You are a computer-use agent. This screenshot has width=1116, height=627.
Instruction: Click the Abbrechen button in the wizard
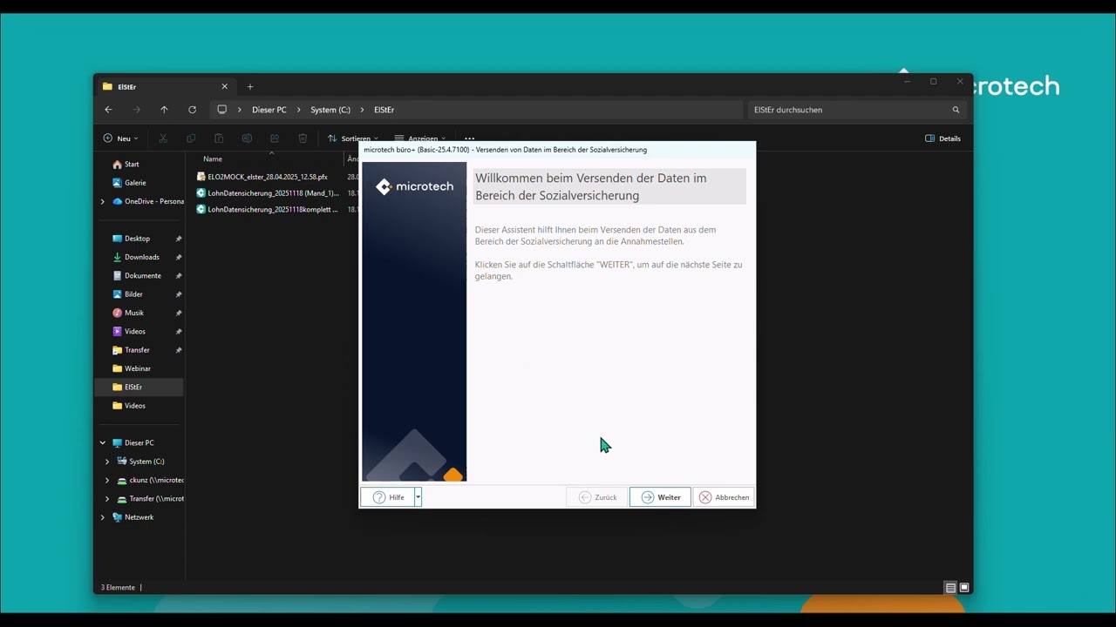pos(724,497)
